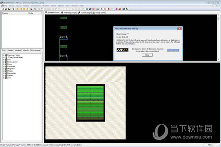Switch to the Preliminary Design tab

(x=69, y=13)
